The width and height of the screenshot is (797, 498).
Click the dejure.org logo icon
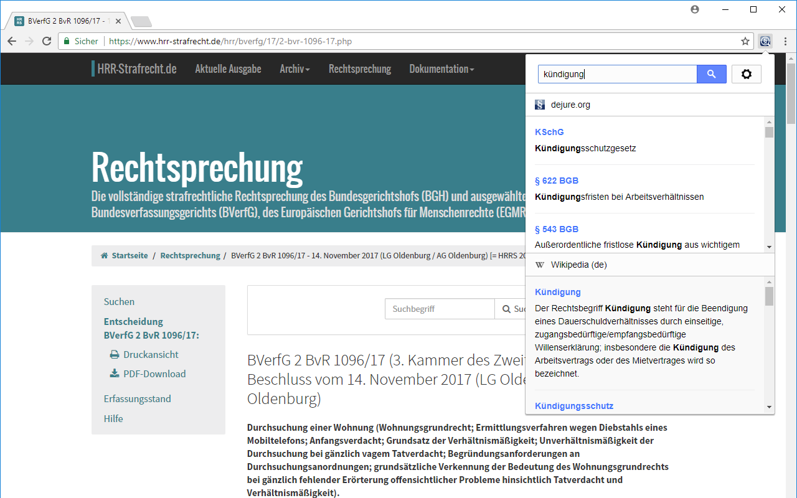(540, 105)
